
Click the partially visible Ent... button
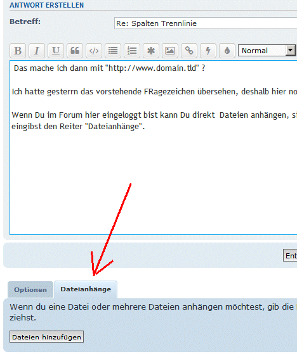(290, 256)
